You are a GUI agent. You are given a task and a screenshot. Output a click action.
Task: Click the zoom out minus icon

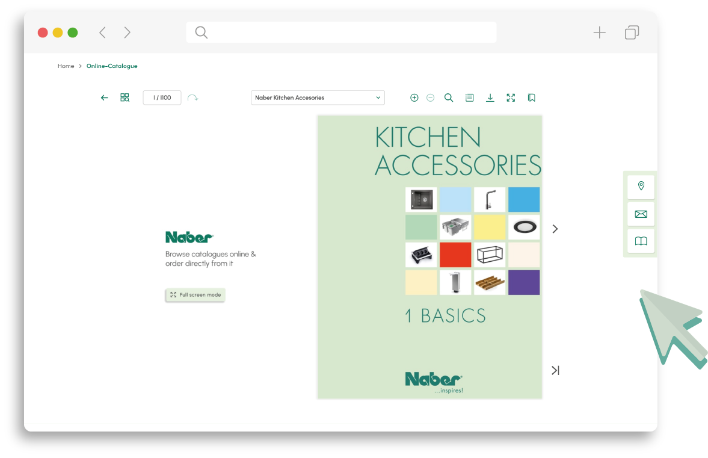430,97
